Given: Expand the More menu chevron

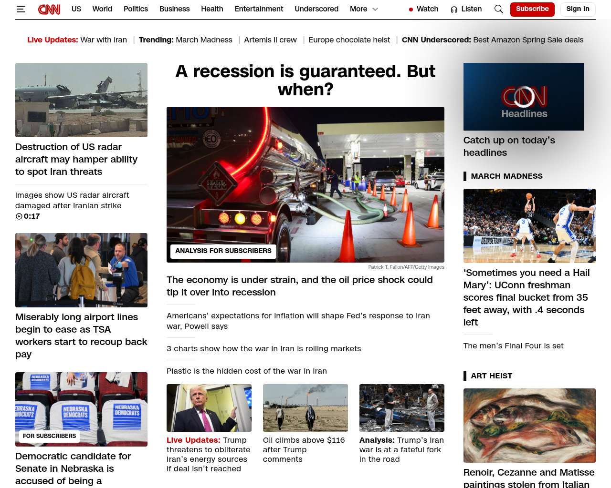Looking at the screenshot, I should click(375, 9).
